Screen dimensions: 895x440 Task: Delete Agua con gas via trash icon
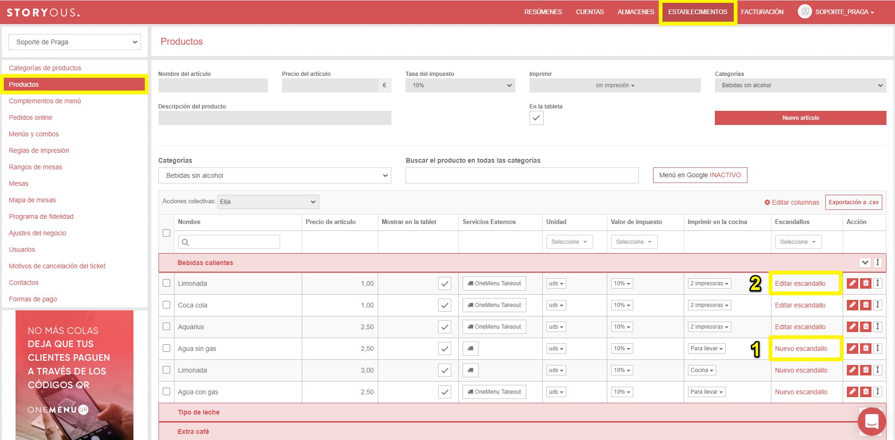point(866,391)
